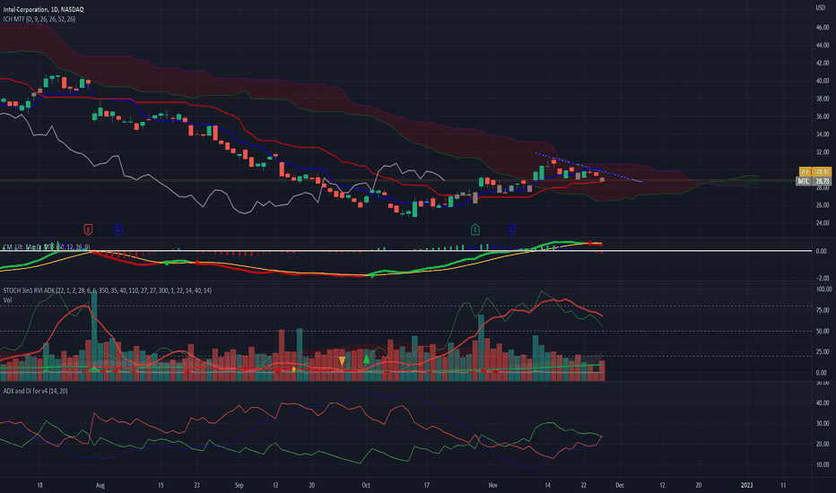Click the 2023 label on time axis
The width and height of the screenshot is (836, 493).
(x=747, y=486)
